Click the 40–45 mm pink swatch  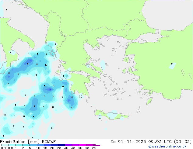[x=82, y=145]
